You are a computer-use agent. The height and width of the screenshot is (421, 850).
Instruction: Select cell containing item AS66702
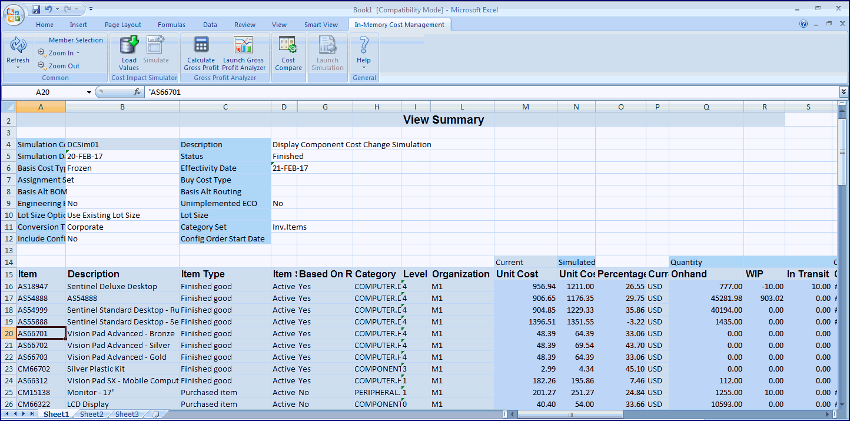pos(41,346)
